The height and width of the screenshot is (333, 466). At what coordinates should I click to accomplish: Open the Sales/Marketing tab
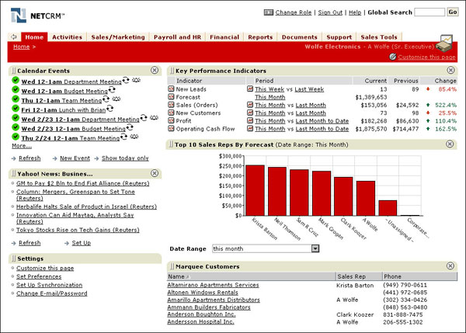pyautogui.click(x=118, y=37)
